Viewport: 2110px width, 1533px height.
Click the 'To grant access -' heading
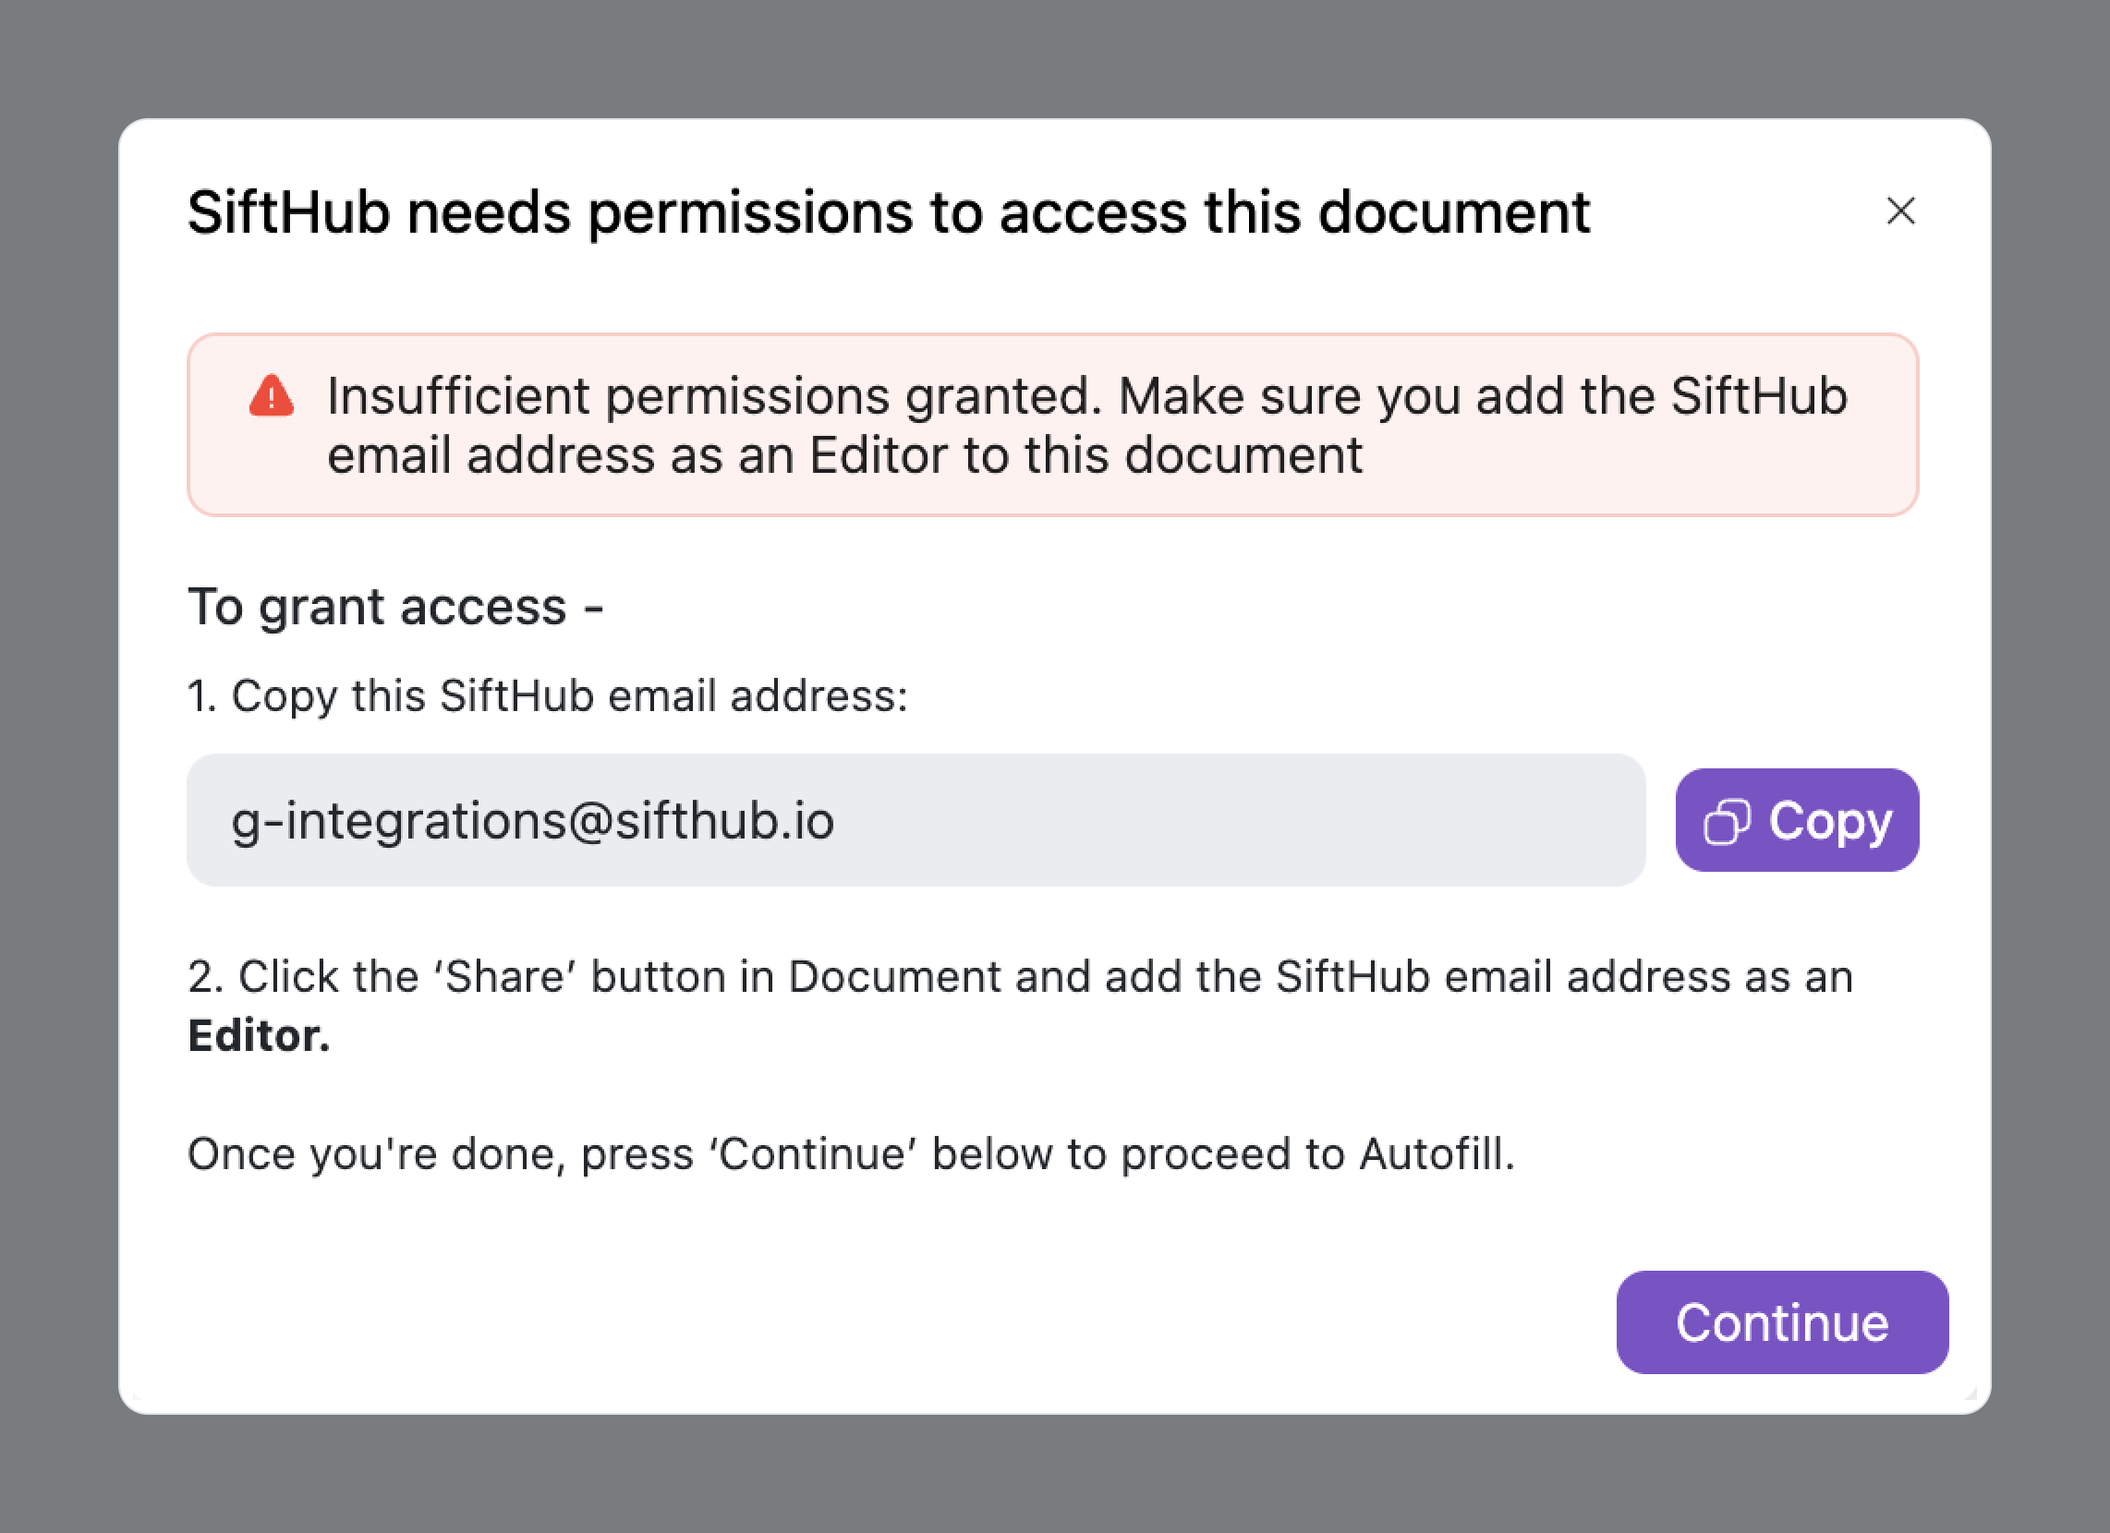pos(395,608)
